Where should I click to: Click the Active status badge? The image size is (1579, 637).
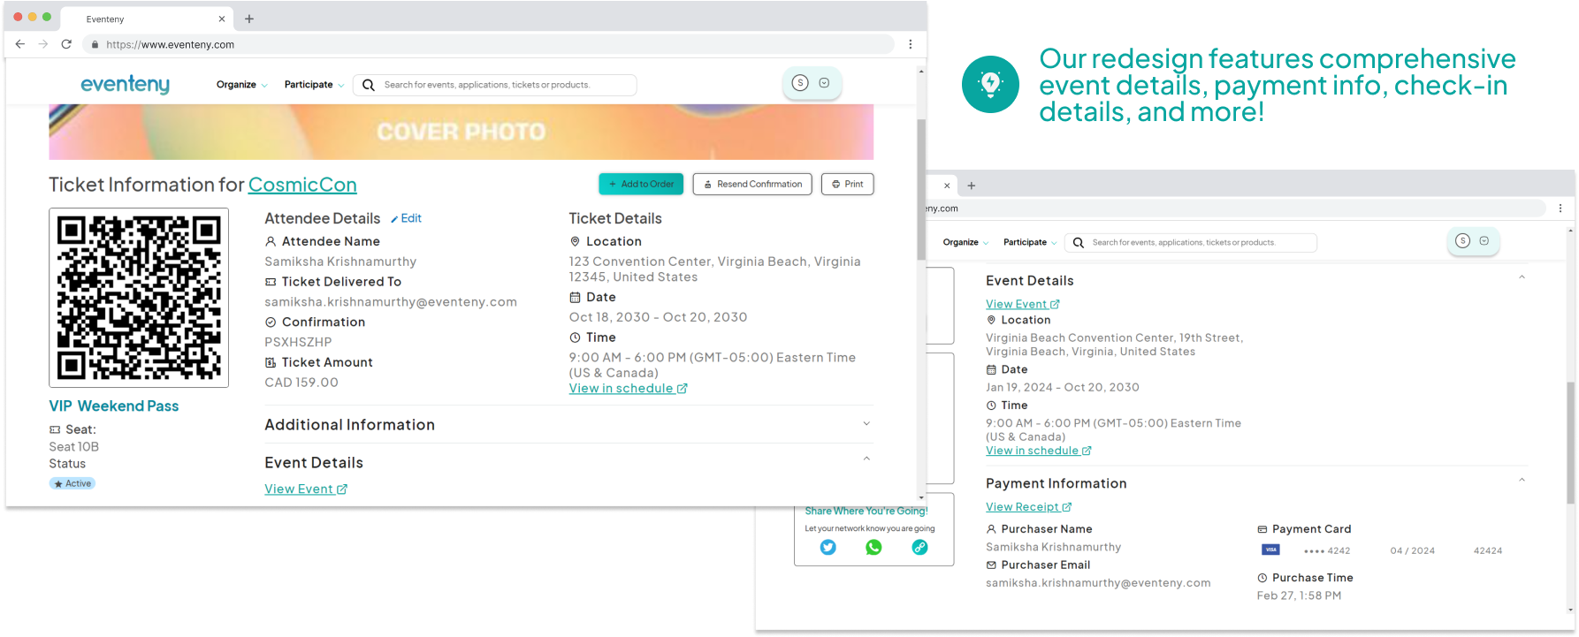[72, 483]
